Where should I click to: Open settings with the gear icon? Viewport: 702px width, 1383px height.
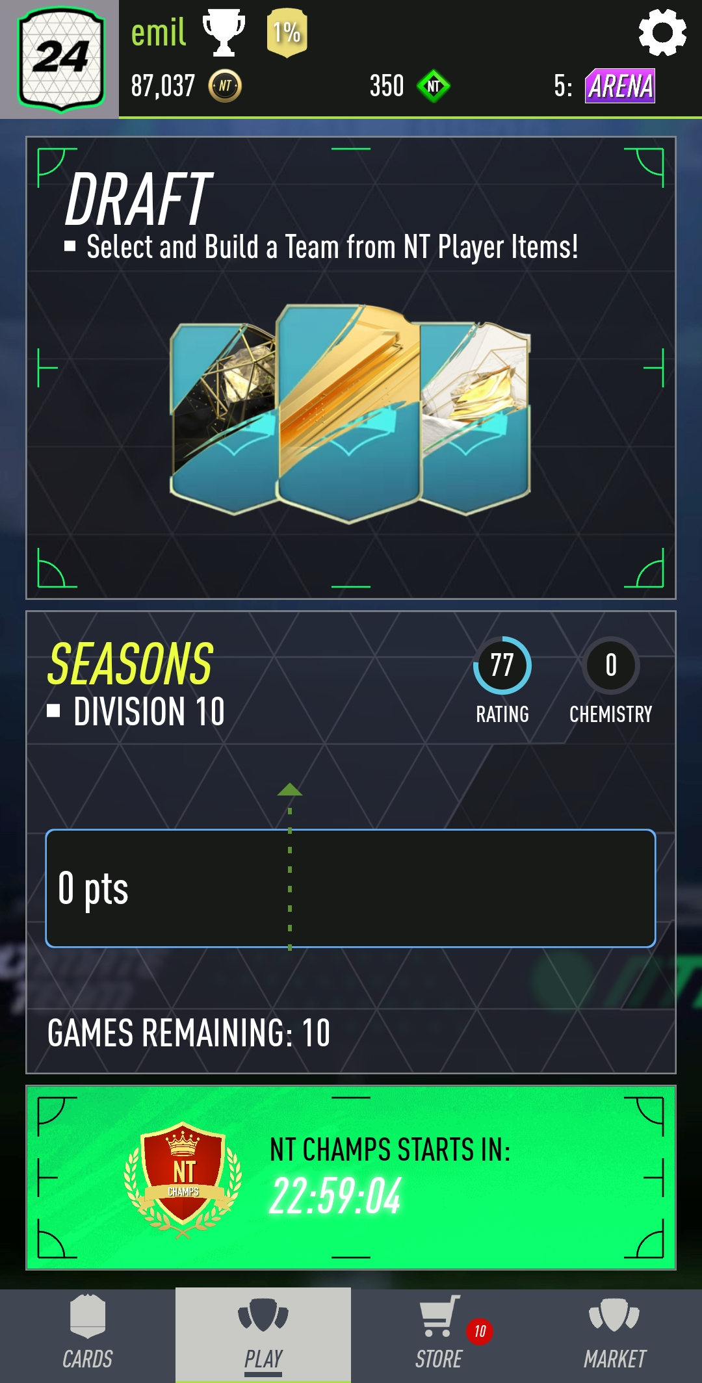[x=662, y=32]
